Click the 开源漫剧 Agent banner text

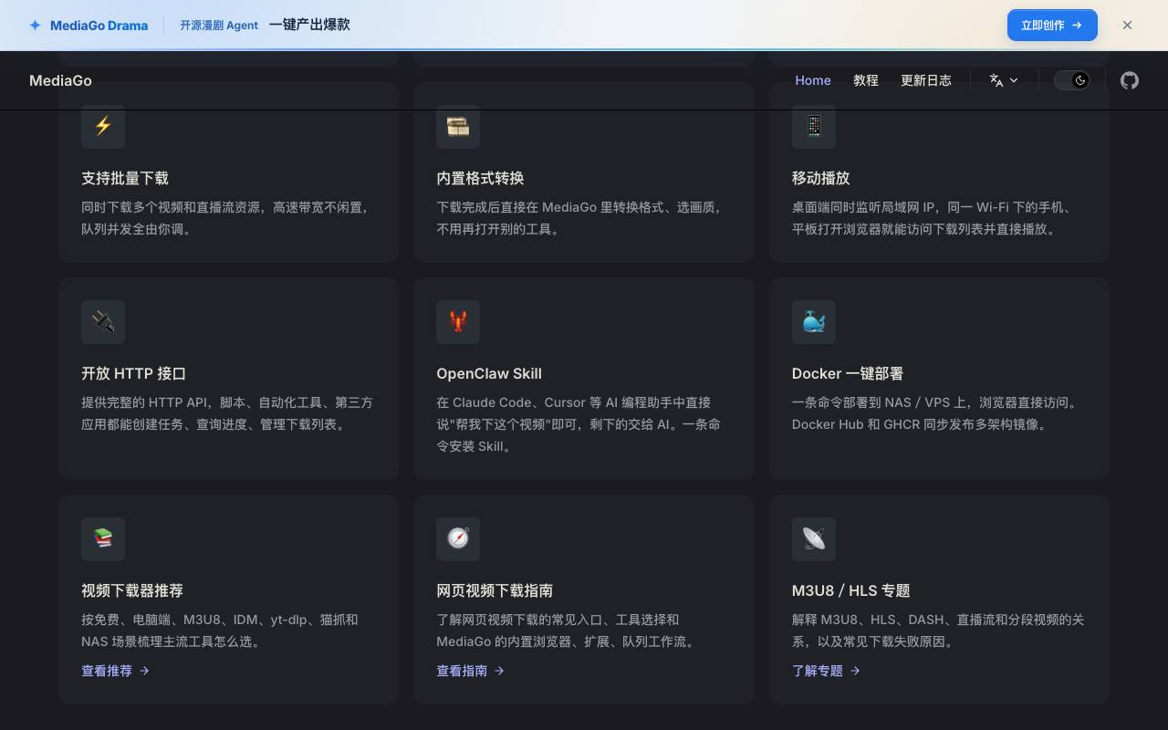219,26
